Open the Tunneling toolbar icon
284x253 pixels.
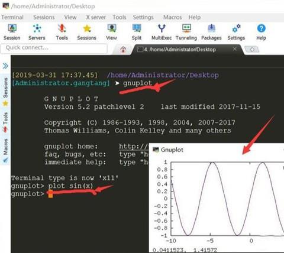click(x=186, y=32)
